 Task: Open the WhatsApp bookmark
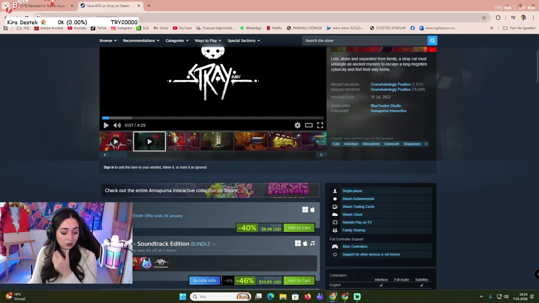[251, 28]
